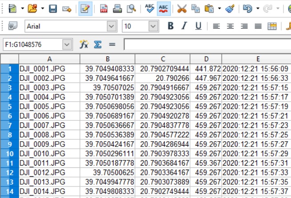Run the Spelling check icon
The image size is (291, 198).
[150, 8]
